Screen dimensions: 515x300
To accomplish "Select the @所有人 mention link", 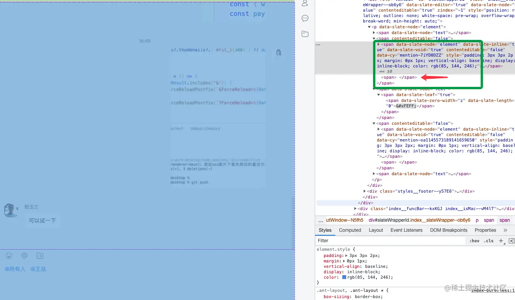I will [x=15, y=269].
